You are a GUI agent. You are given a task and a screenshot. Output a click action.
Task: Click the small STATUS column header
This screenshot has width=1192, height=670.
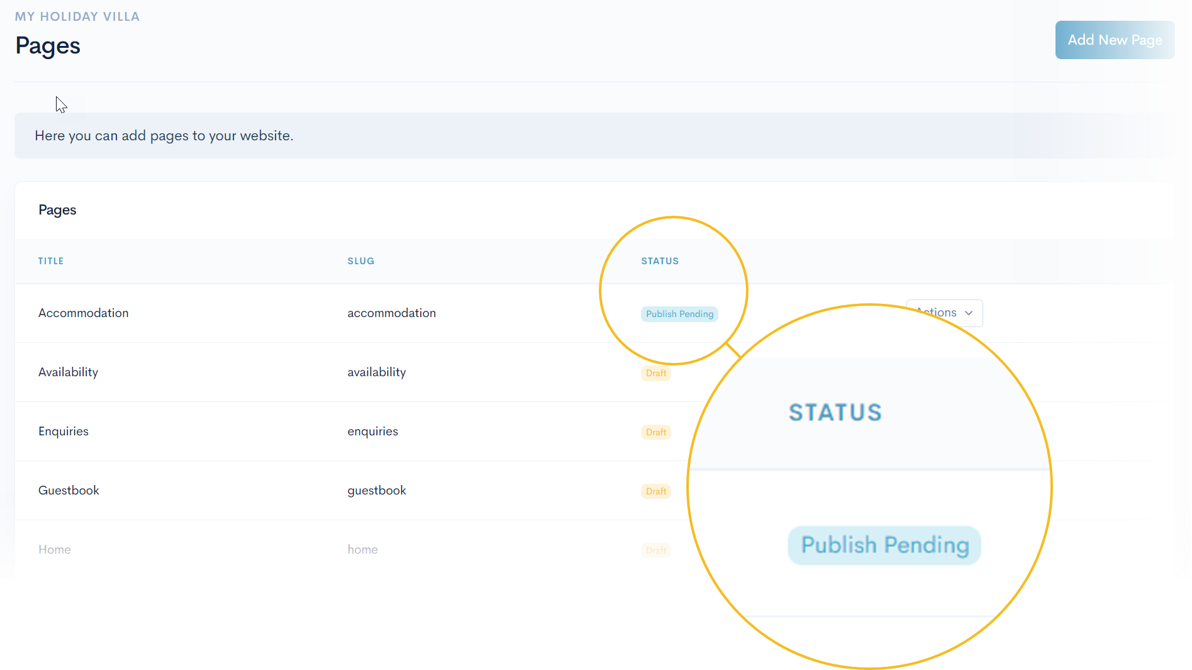[x=659, y=261]
